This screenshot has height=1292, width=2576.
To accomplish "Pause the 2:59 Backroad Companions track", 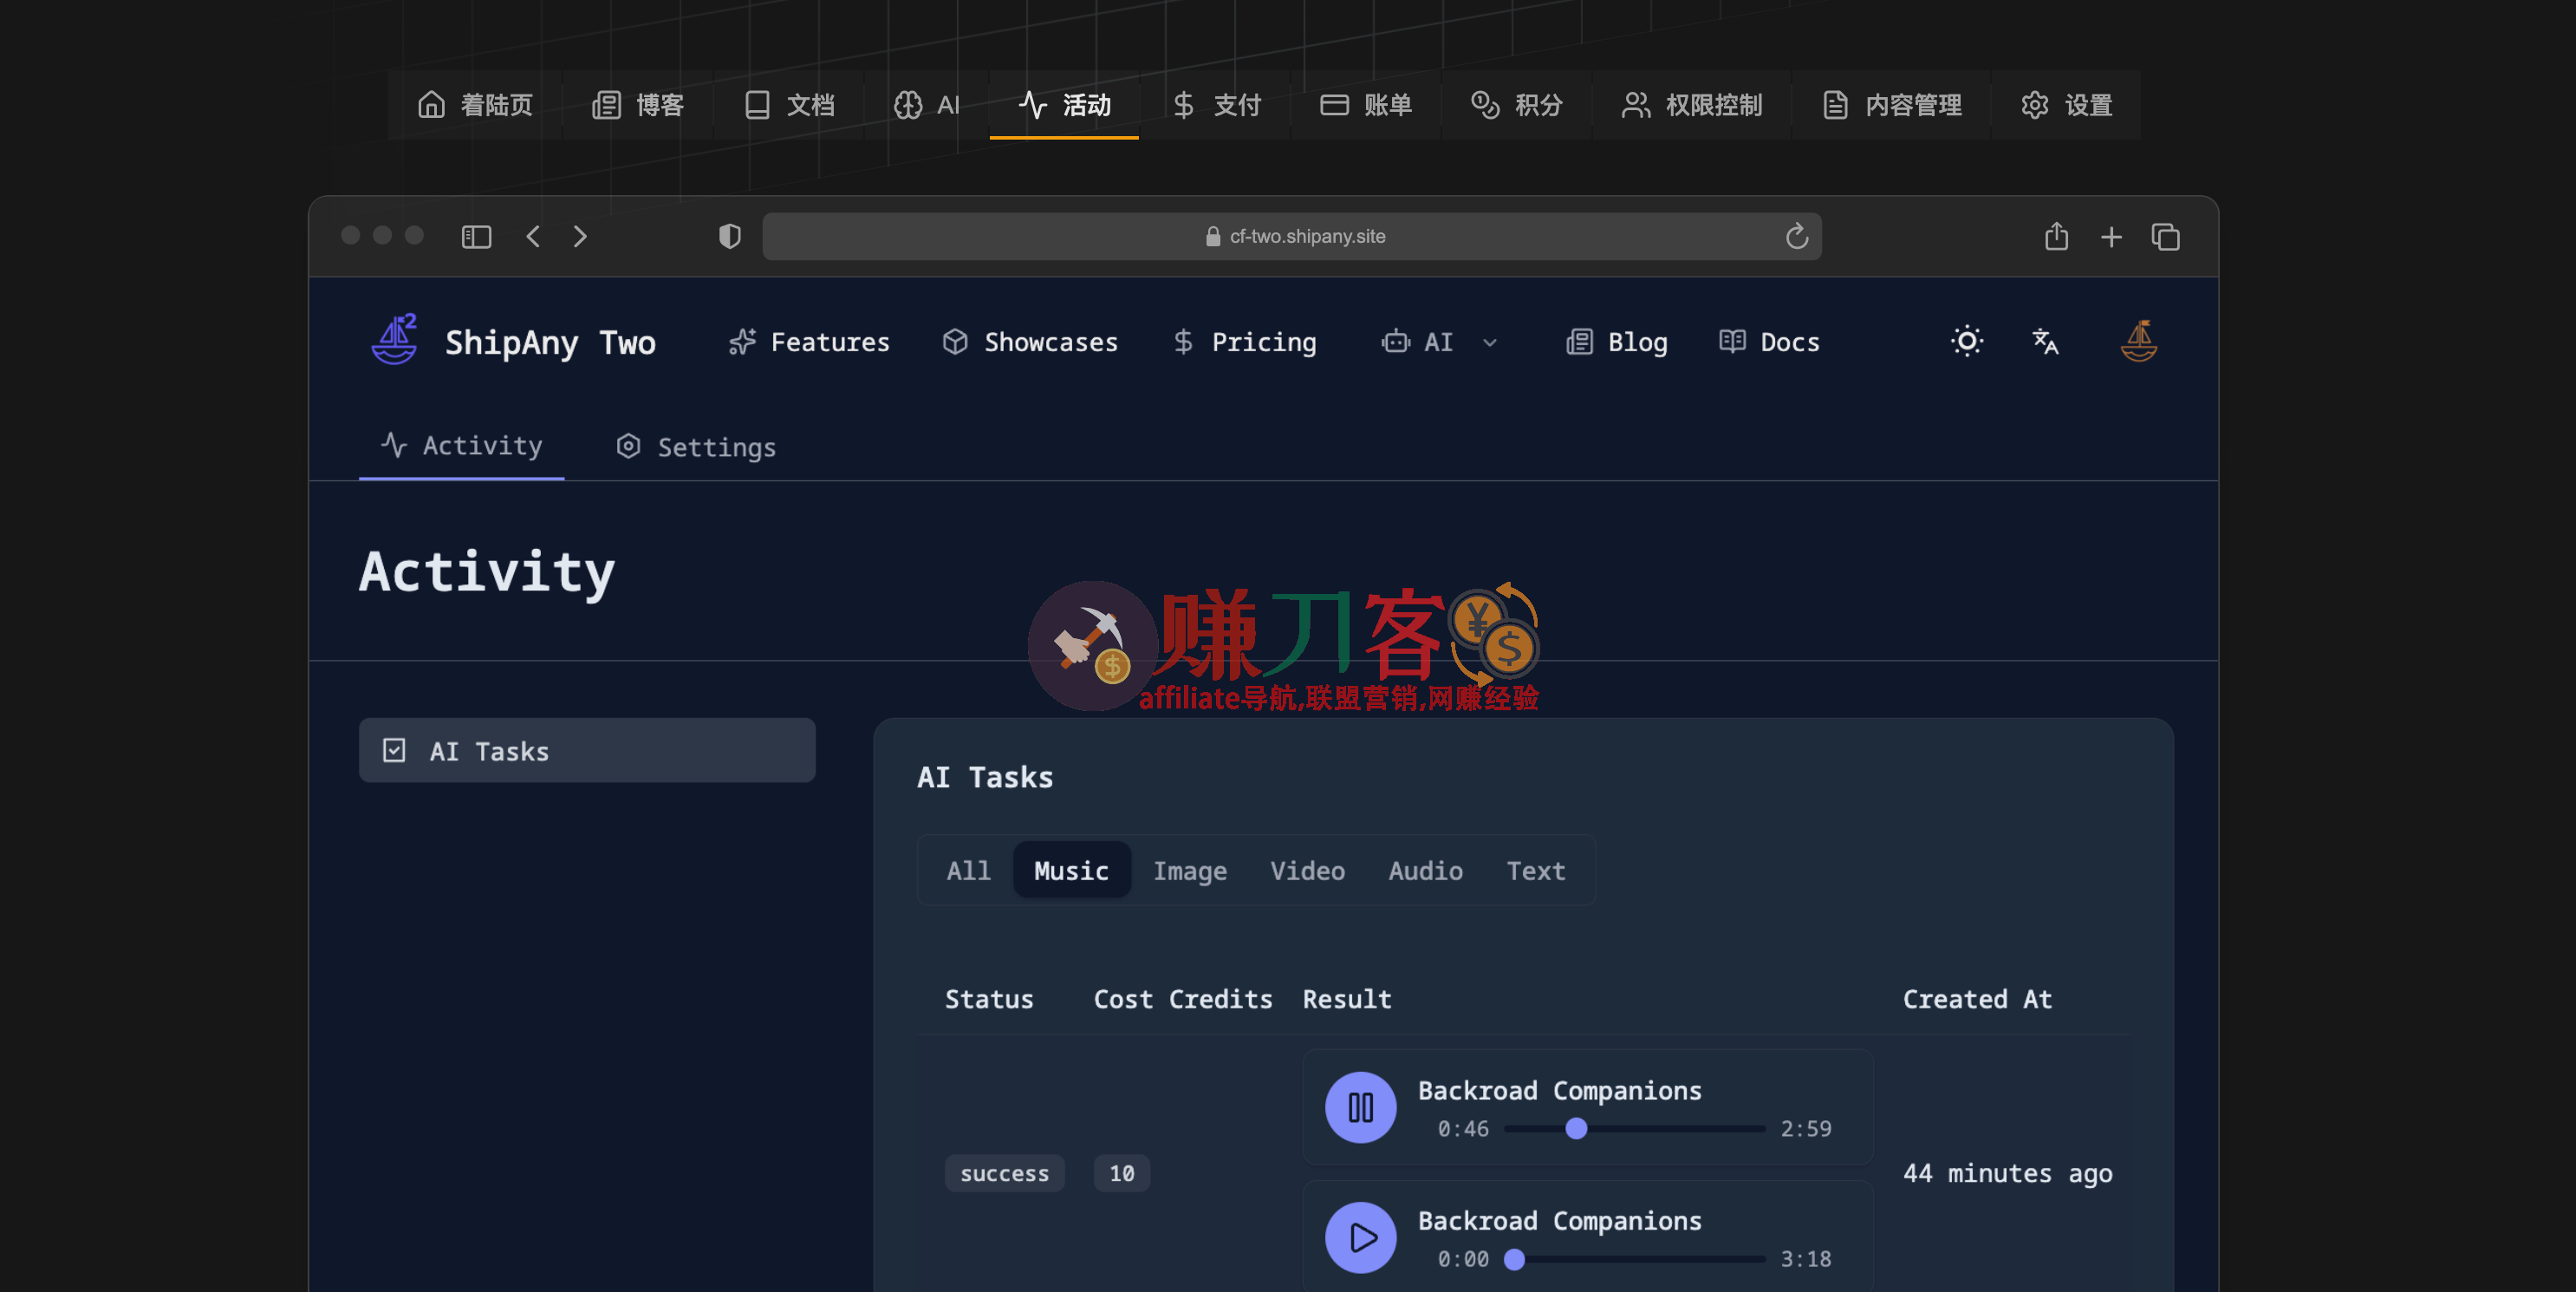I will [x=1360, y=1106].
